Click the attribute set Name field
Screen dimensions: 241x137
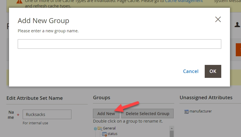coord(47,114)
